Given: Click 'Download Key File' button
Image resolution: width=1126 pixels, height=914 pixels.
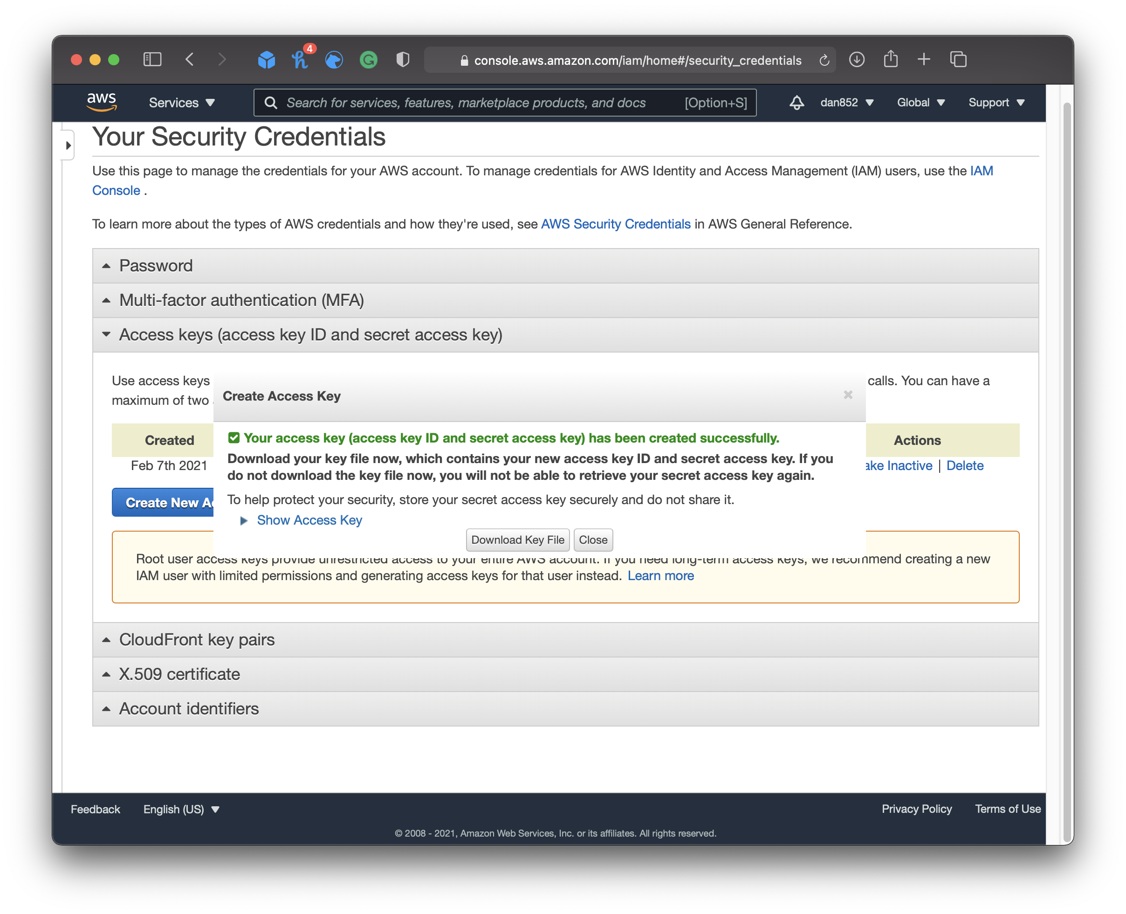Looking at the screenshot, I should point(515,539).
